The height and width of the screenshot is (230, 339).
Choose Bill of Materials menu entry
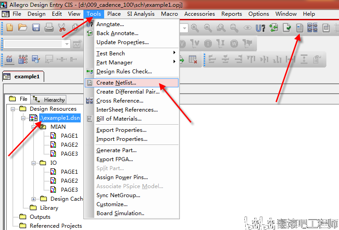132,119
